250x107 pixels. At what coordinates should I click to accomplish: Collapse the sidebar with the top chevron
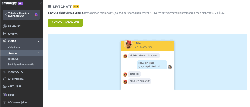(x=41, y=3)
